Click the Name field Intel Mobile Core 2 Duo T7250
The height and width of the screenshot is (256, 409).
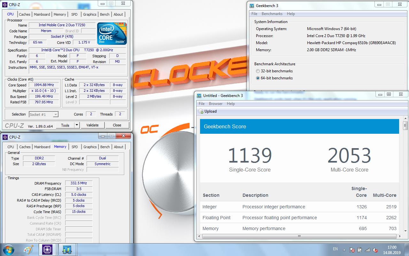pos(62,25)
